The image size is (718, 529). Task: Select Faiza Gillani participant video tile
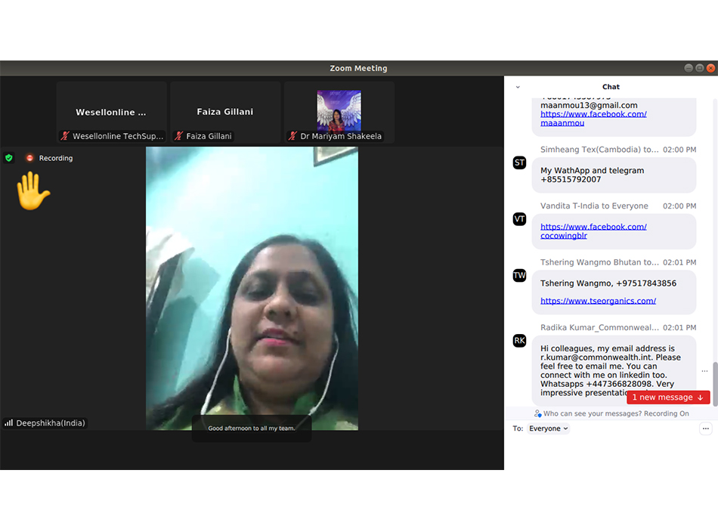(224, 112)
